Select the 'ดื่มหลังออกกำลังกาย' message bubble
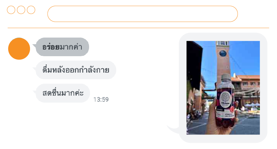 pos(76,70)
